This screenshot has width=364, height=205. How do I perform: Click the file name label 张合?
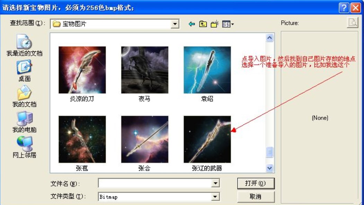tap(144, 168)
